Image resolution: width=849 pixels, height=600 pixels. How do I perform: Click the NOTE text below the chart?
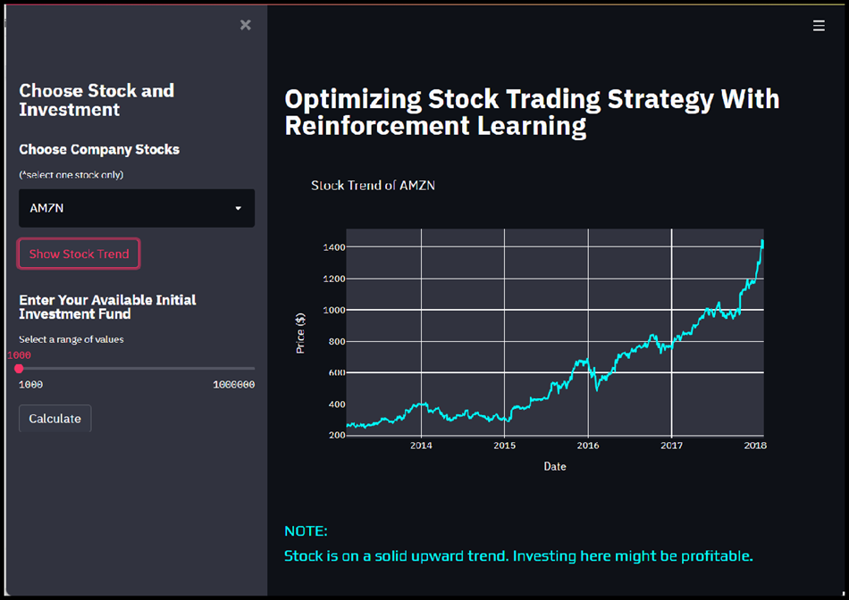pyautogui.click(x=306, y=530)
